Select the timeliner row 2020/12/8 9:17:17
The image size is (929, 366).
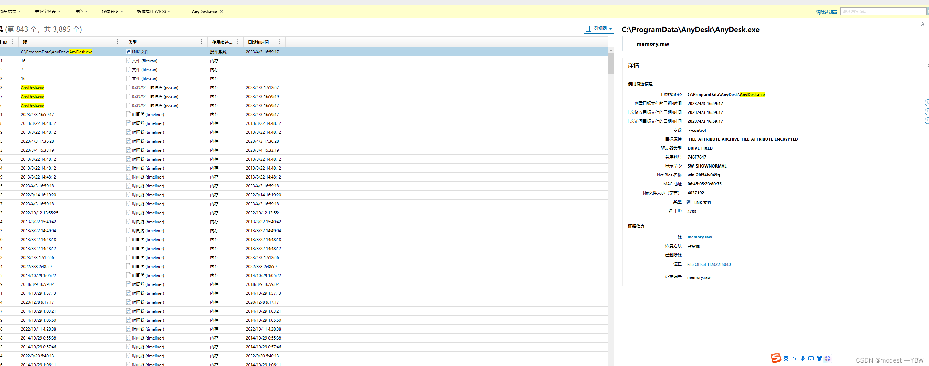304,302
